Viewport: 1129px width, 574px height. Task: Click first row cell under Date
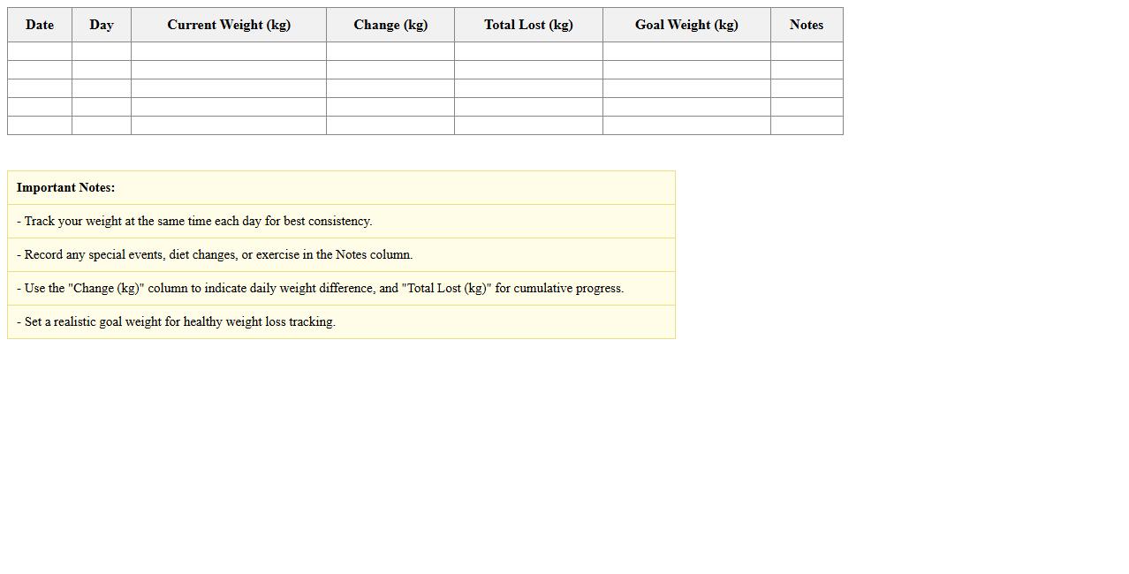[40, 51]
